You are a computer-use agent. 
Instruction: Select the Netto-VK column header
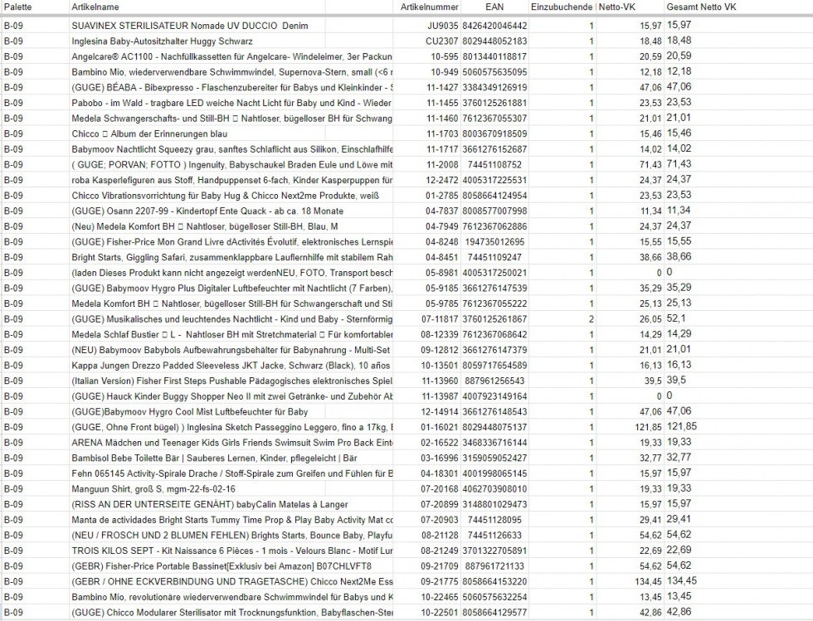(617, 7)
